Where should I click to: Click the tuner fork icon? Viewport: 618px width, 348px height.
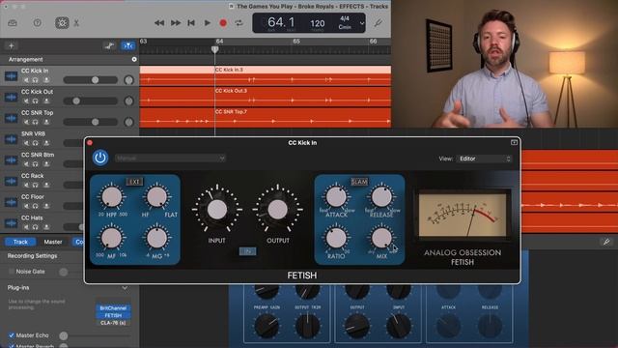378,23
